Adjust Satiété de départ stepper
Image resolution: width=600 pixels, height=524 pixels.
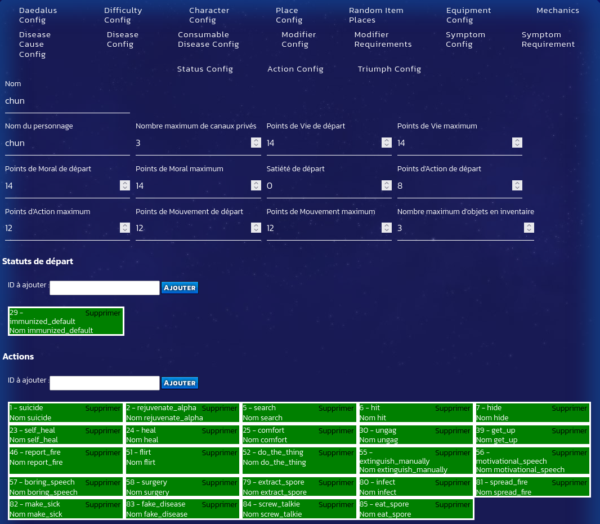coord(387,186)
